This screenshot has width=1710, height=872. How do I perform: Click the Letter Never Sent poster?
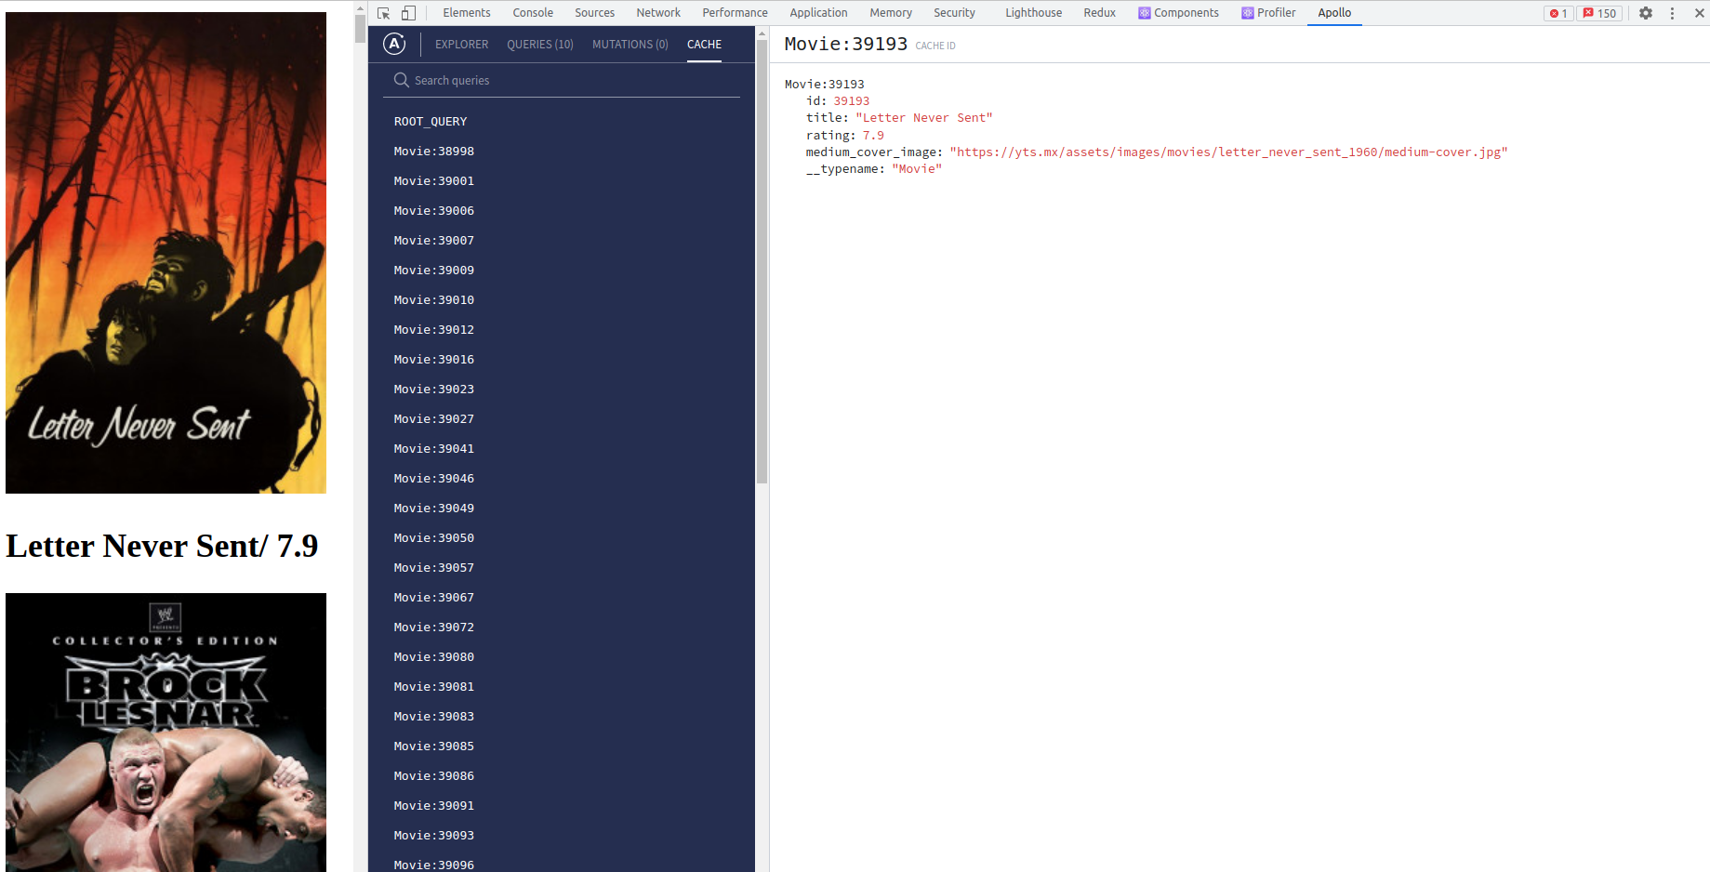(x=166, y=253)
